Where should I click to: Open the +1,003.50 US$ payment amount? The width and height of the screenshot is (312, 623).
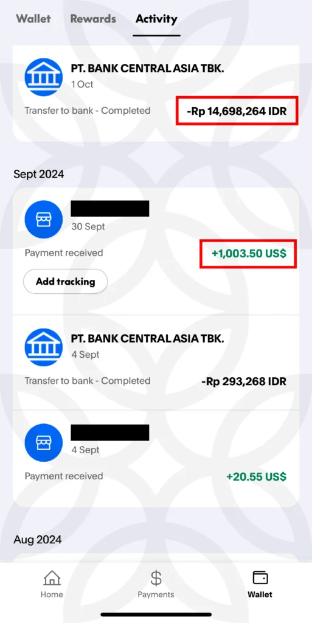click(249, 254)
